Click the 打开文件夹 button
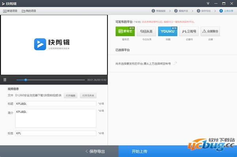 [88, 95]
